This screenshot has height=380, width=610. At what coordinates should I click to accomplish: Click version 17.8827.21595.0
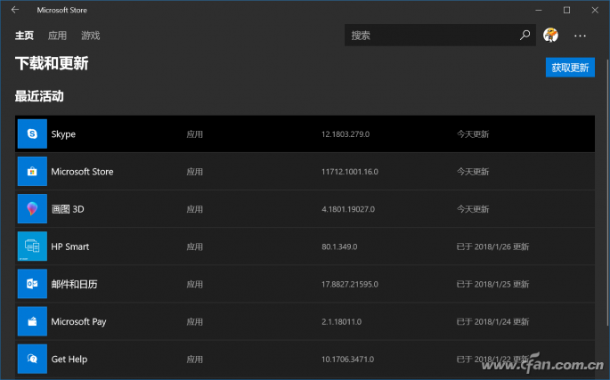[350, 284]
